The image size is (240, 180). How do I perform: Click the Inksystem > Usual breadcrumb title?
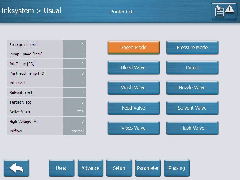[x=31, y=11]
